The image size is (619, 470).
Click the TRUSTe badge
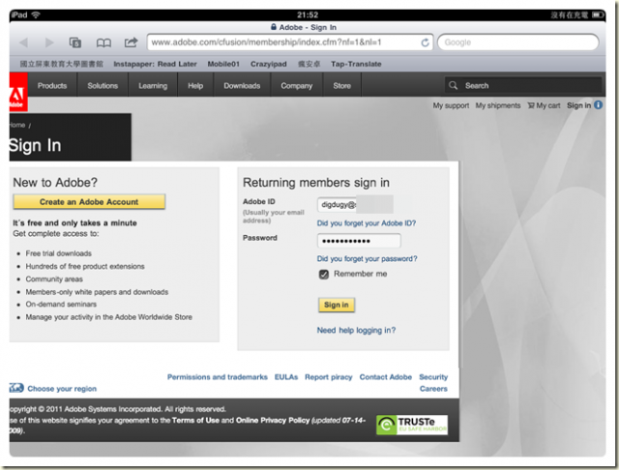pyautogui.click(x=412, y=425)
